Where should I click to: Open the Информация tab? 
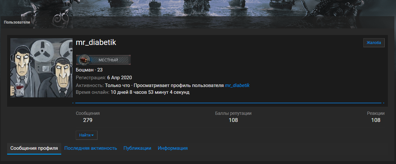[x=173, y=148]
